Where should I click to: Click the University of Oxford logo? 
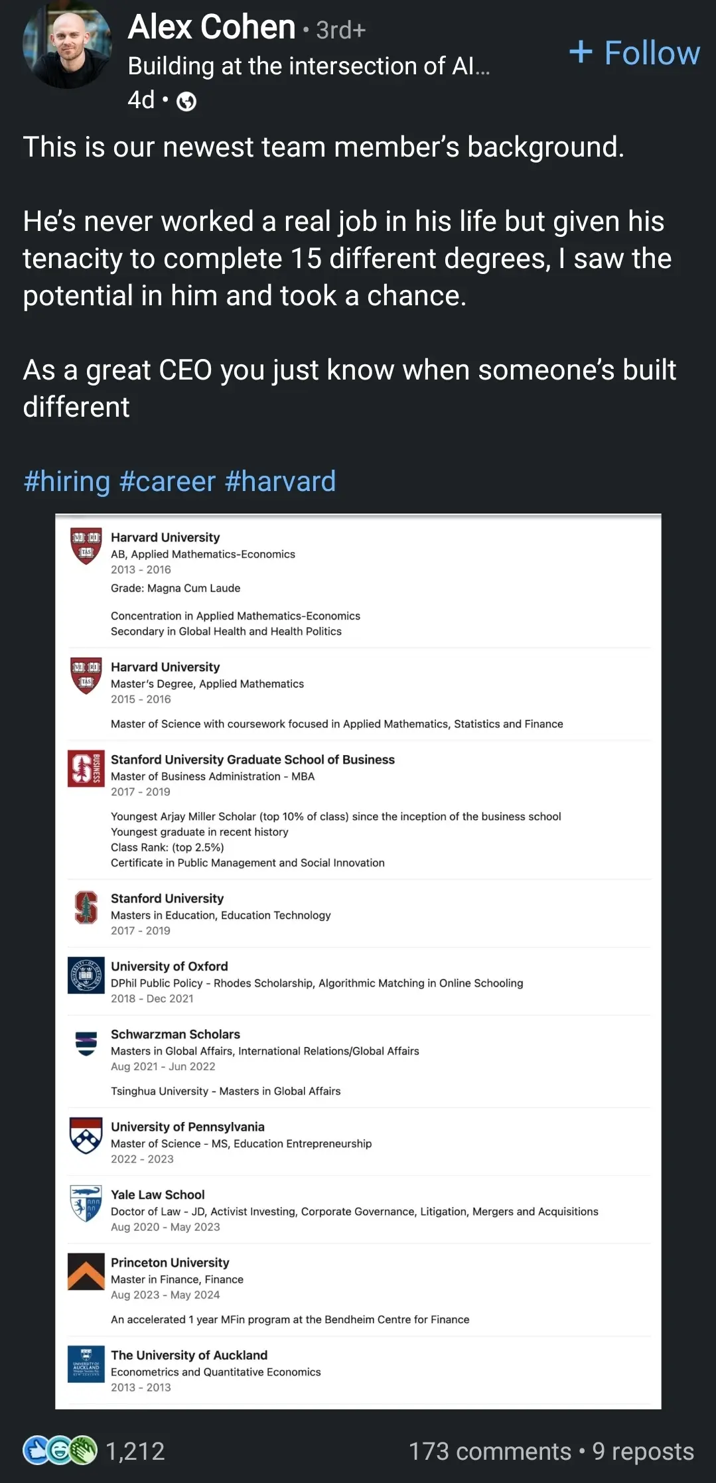86,975
